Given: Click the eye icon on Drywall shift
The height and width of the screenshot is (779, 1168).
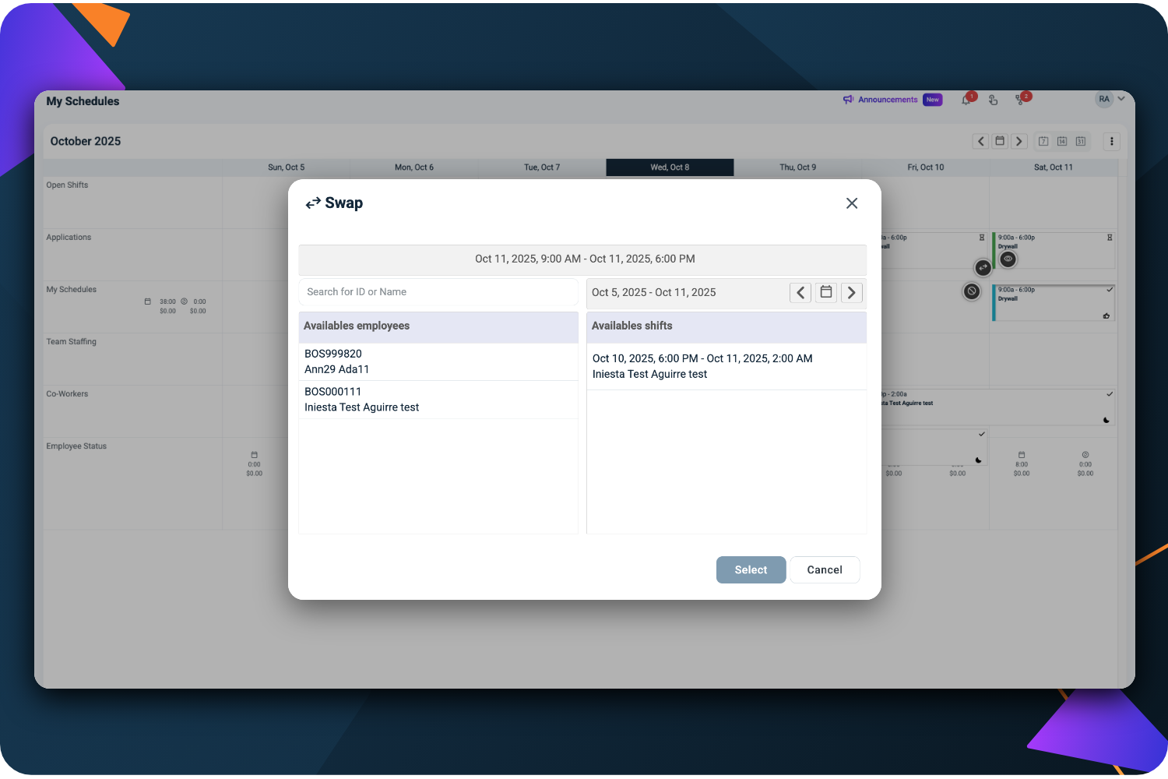Looking at the screenshot, I should pyautogui.click(x=1008, y=259).
